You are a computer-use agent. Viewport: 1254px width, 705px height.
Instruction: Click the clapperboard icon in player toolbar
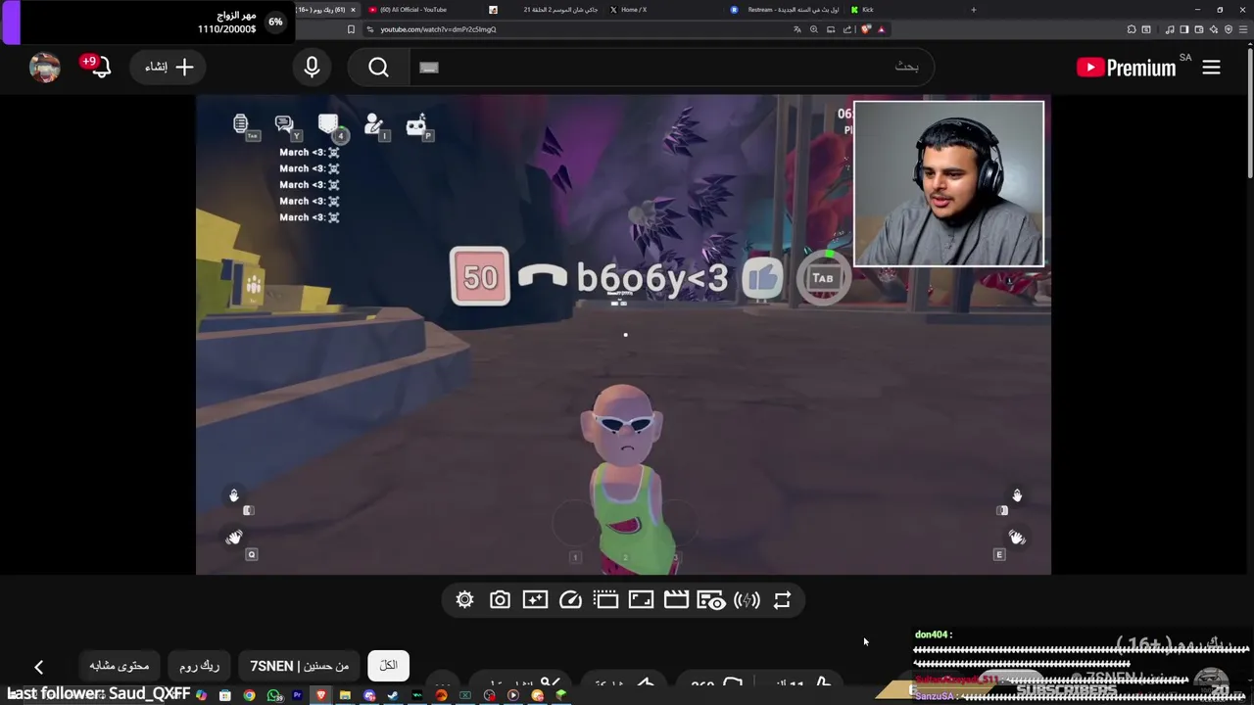coord(676,600)
